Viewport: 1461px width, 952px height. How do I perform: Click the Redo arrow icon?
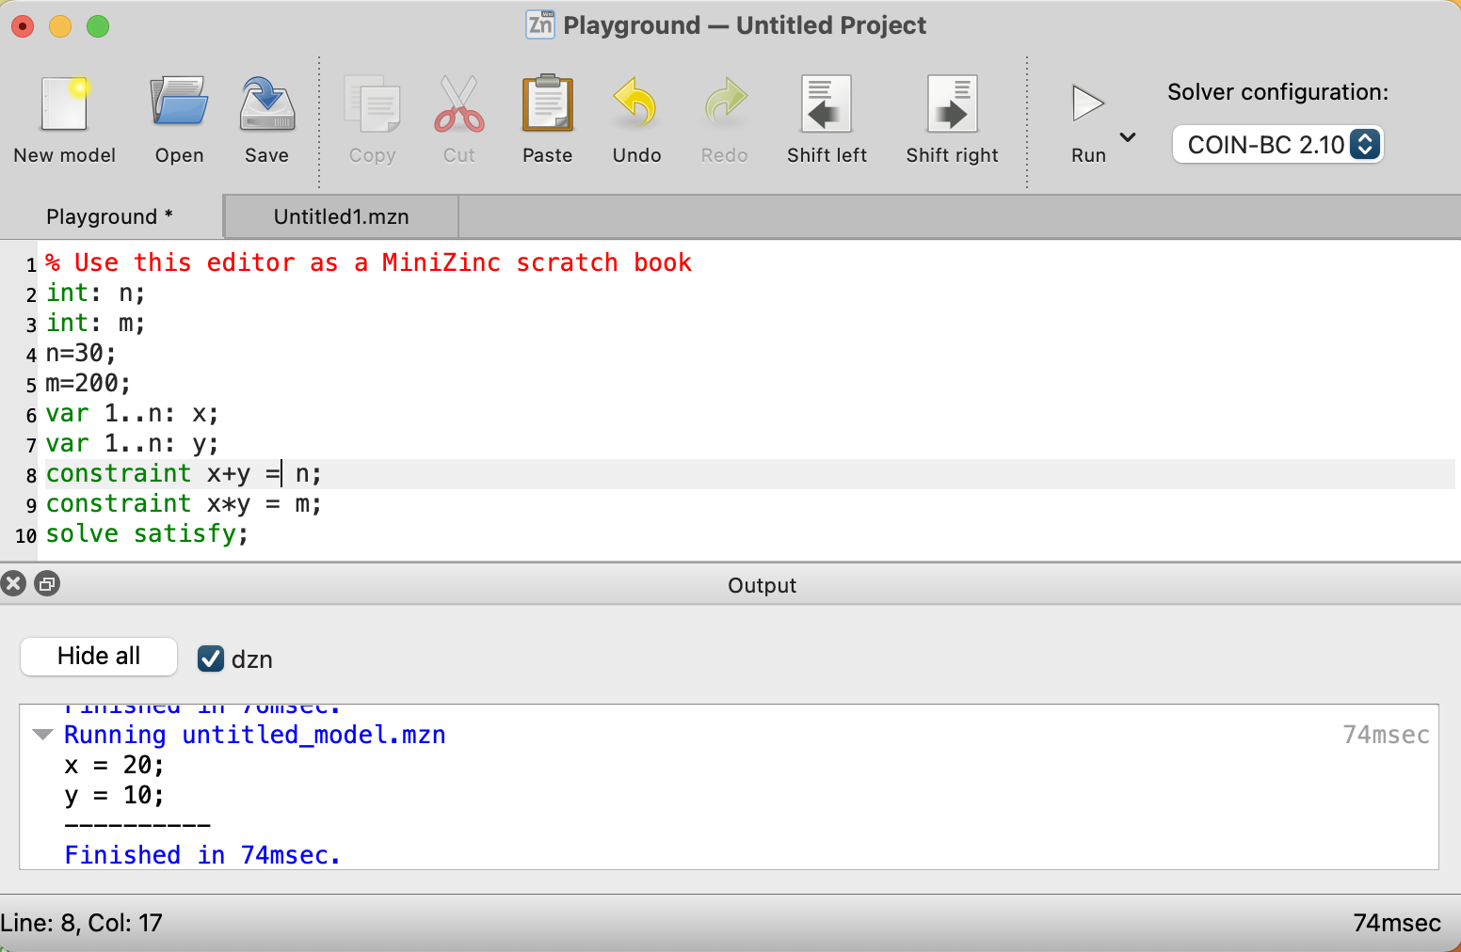tap(725, 103)
